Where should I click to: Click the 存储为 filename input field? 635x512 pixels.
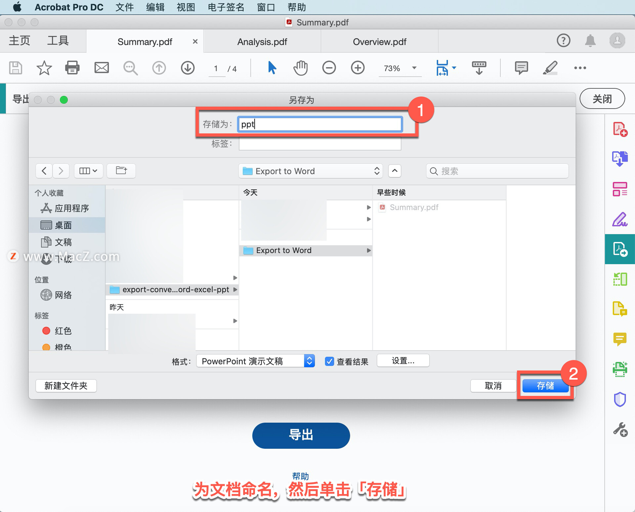pyautogui.click(x=320, y=124)
